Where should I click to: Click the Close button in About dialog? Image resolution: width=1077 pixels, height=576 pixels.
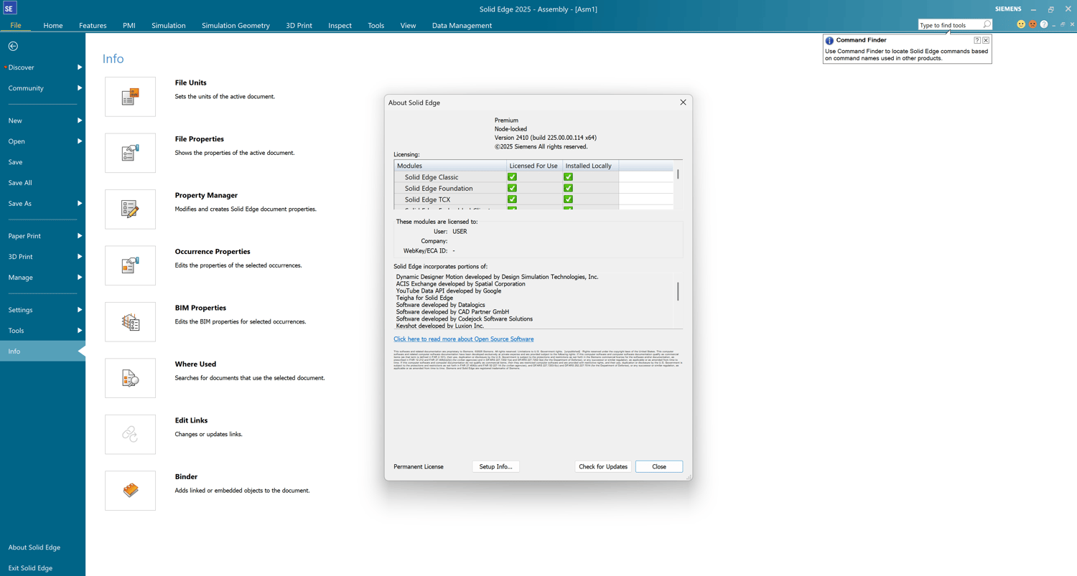click(x=659, y=466)
